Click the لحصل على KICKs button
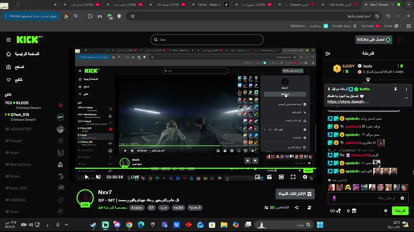Image resolution: width=414 pixels, height=232 pixels. [374, 40]
